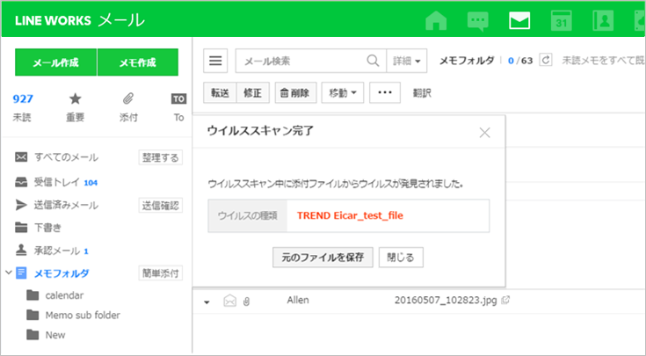Open the calendar icon in header
The width and height of the screenshot is (646, 356).
pos(562,20)
